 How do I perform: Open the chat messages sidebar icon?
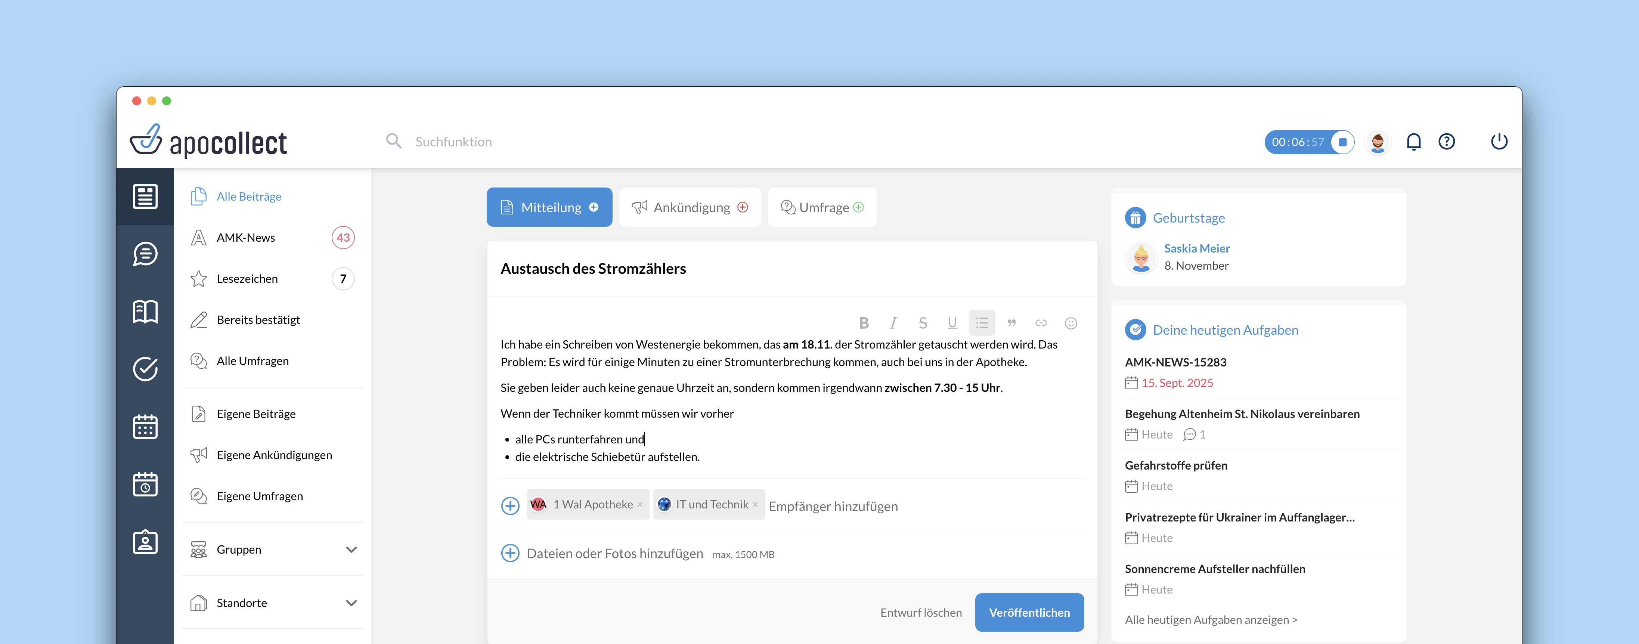145,254
